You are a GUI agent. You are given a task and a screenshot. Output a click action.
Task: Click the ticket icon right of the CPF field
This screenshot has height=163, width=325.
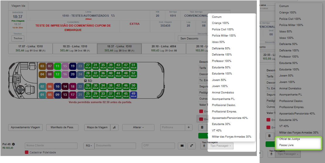click(x=182, y=146)
